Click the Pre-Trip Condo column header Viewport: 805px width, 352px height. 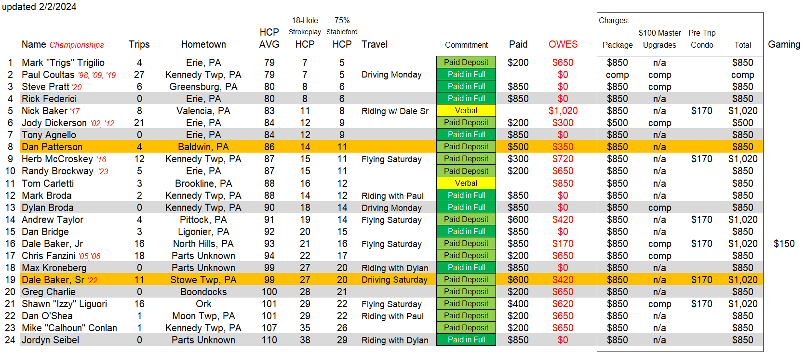[x=701, y=39]
